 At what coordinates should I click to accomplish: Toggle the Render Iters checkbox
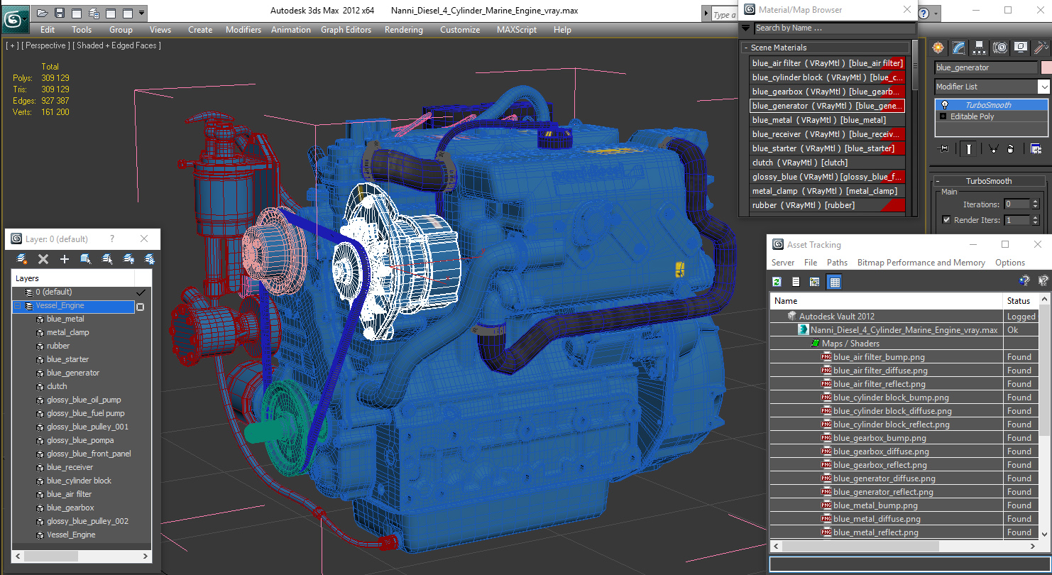coord(946,220)
